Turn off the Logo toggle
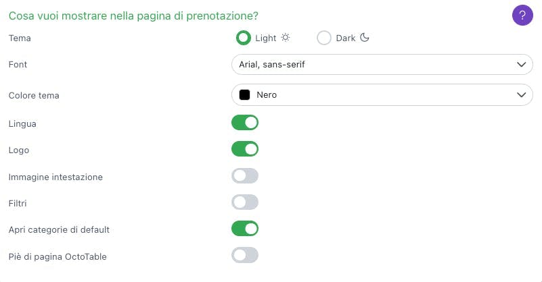The image size is (542, 282). coord(245,149)
